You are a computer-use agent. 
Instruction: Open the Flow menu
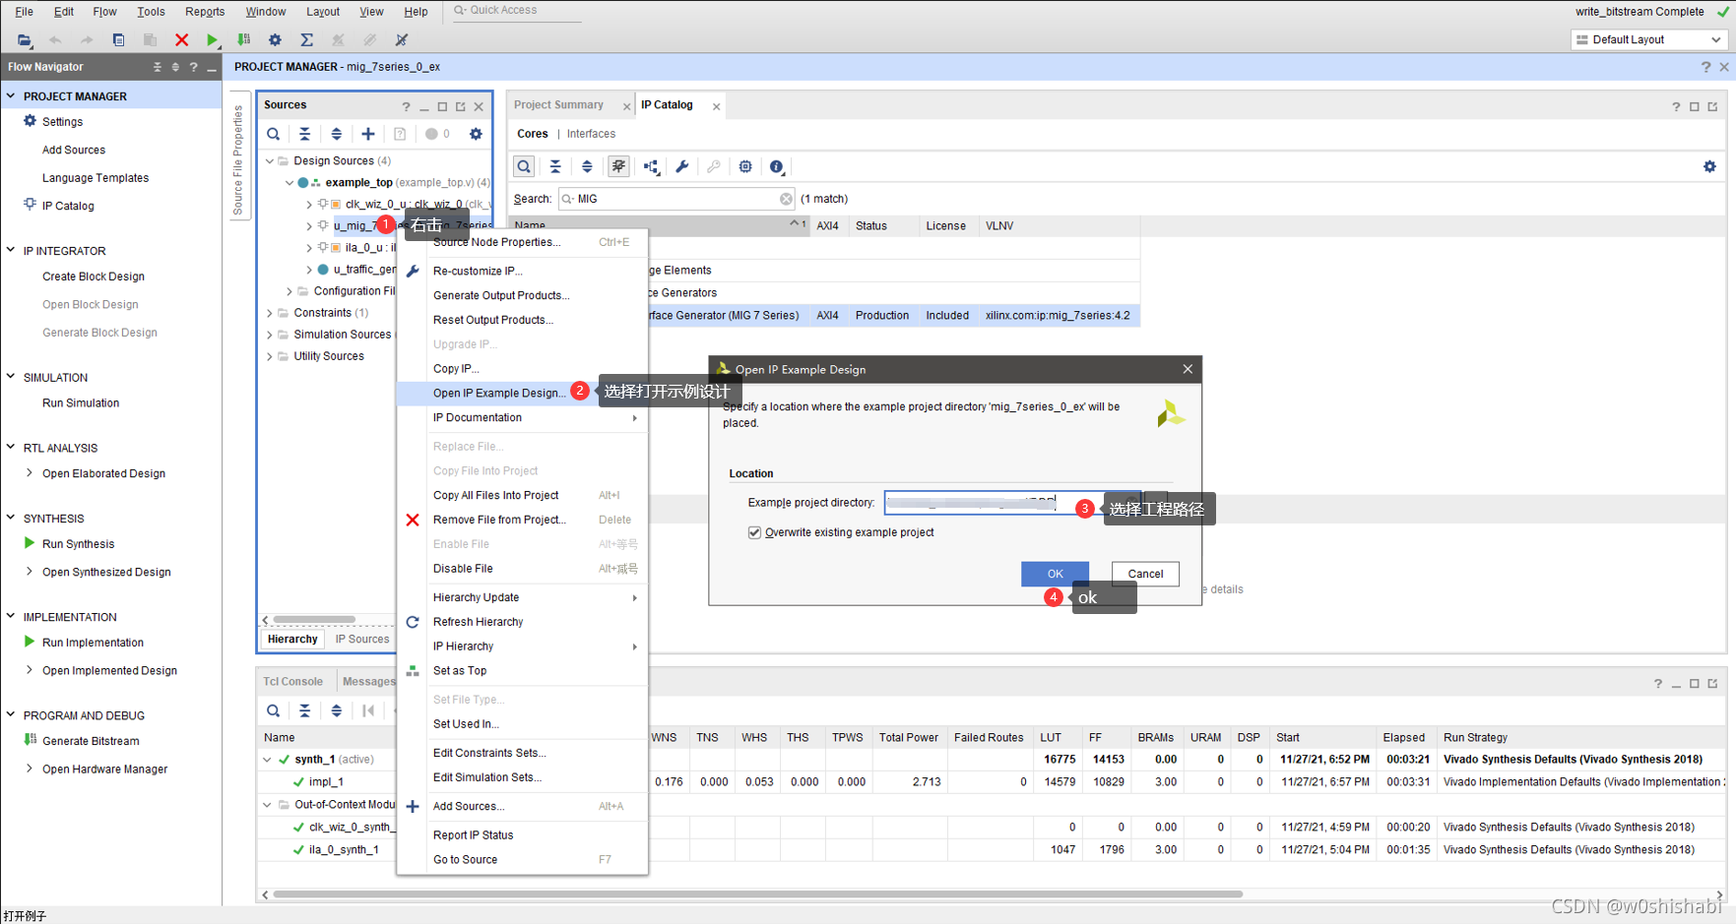[104, 12]
